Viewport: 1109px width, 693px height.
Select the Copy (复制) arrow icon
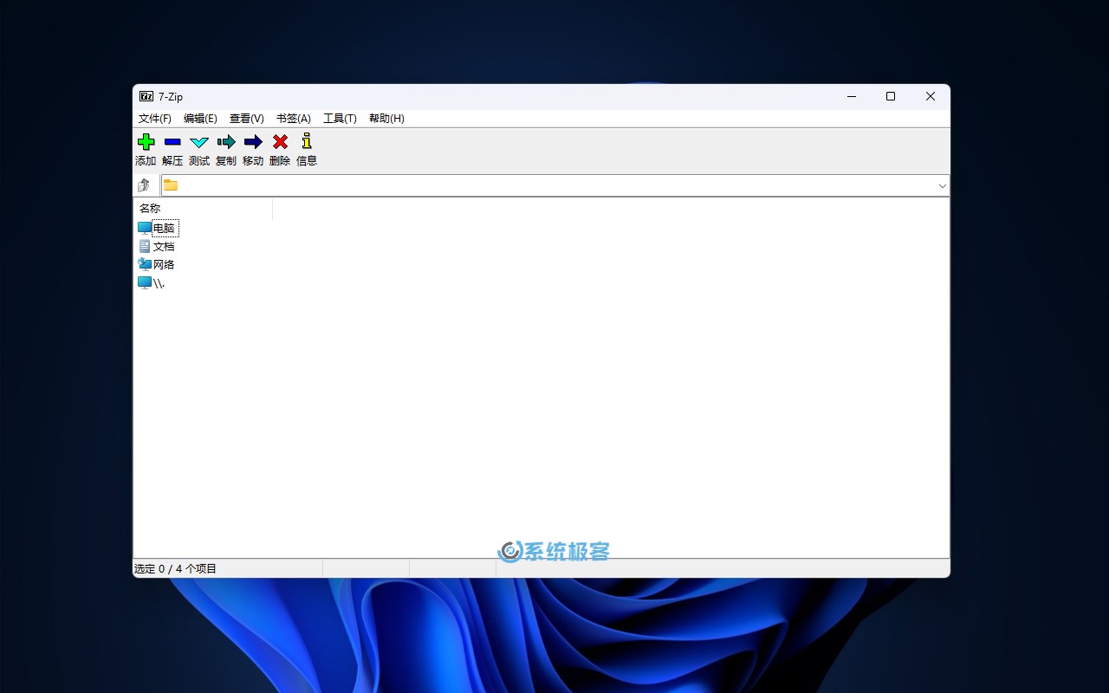click(x=226, y=142)
